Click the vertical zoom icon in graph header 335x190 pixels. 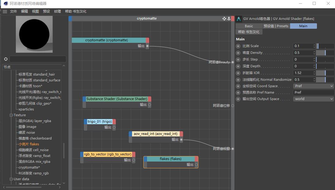[229, 19]
